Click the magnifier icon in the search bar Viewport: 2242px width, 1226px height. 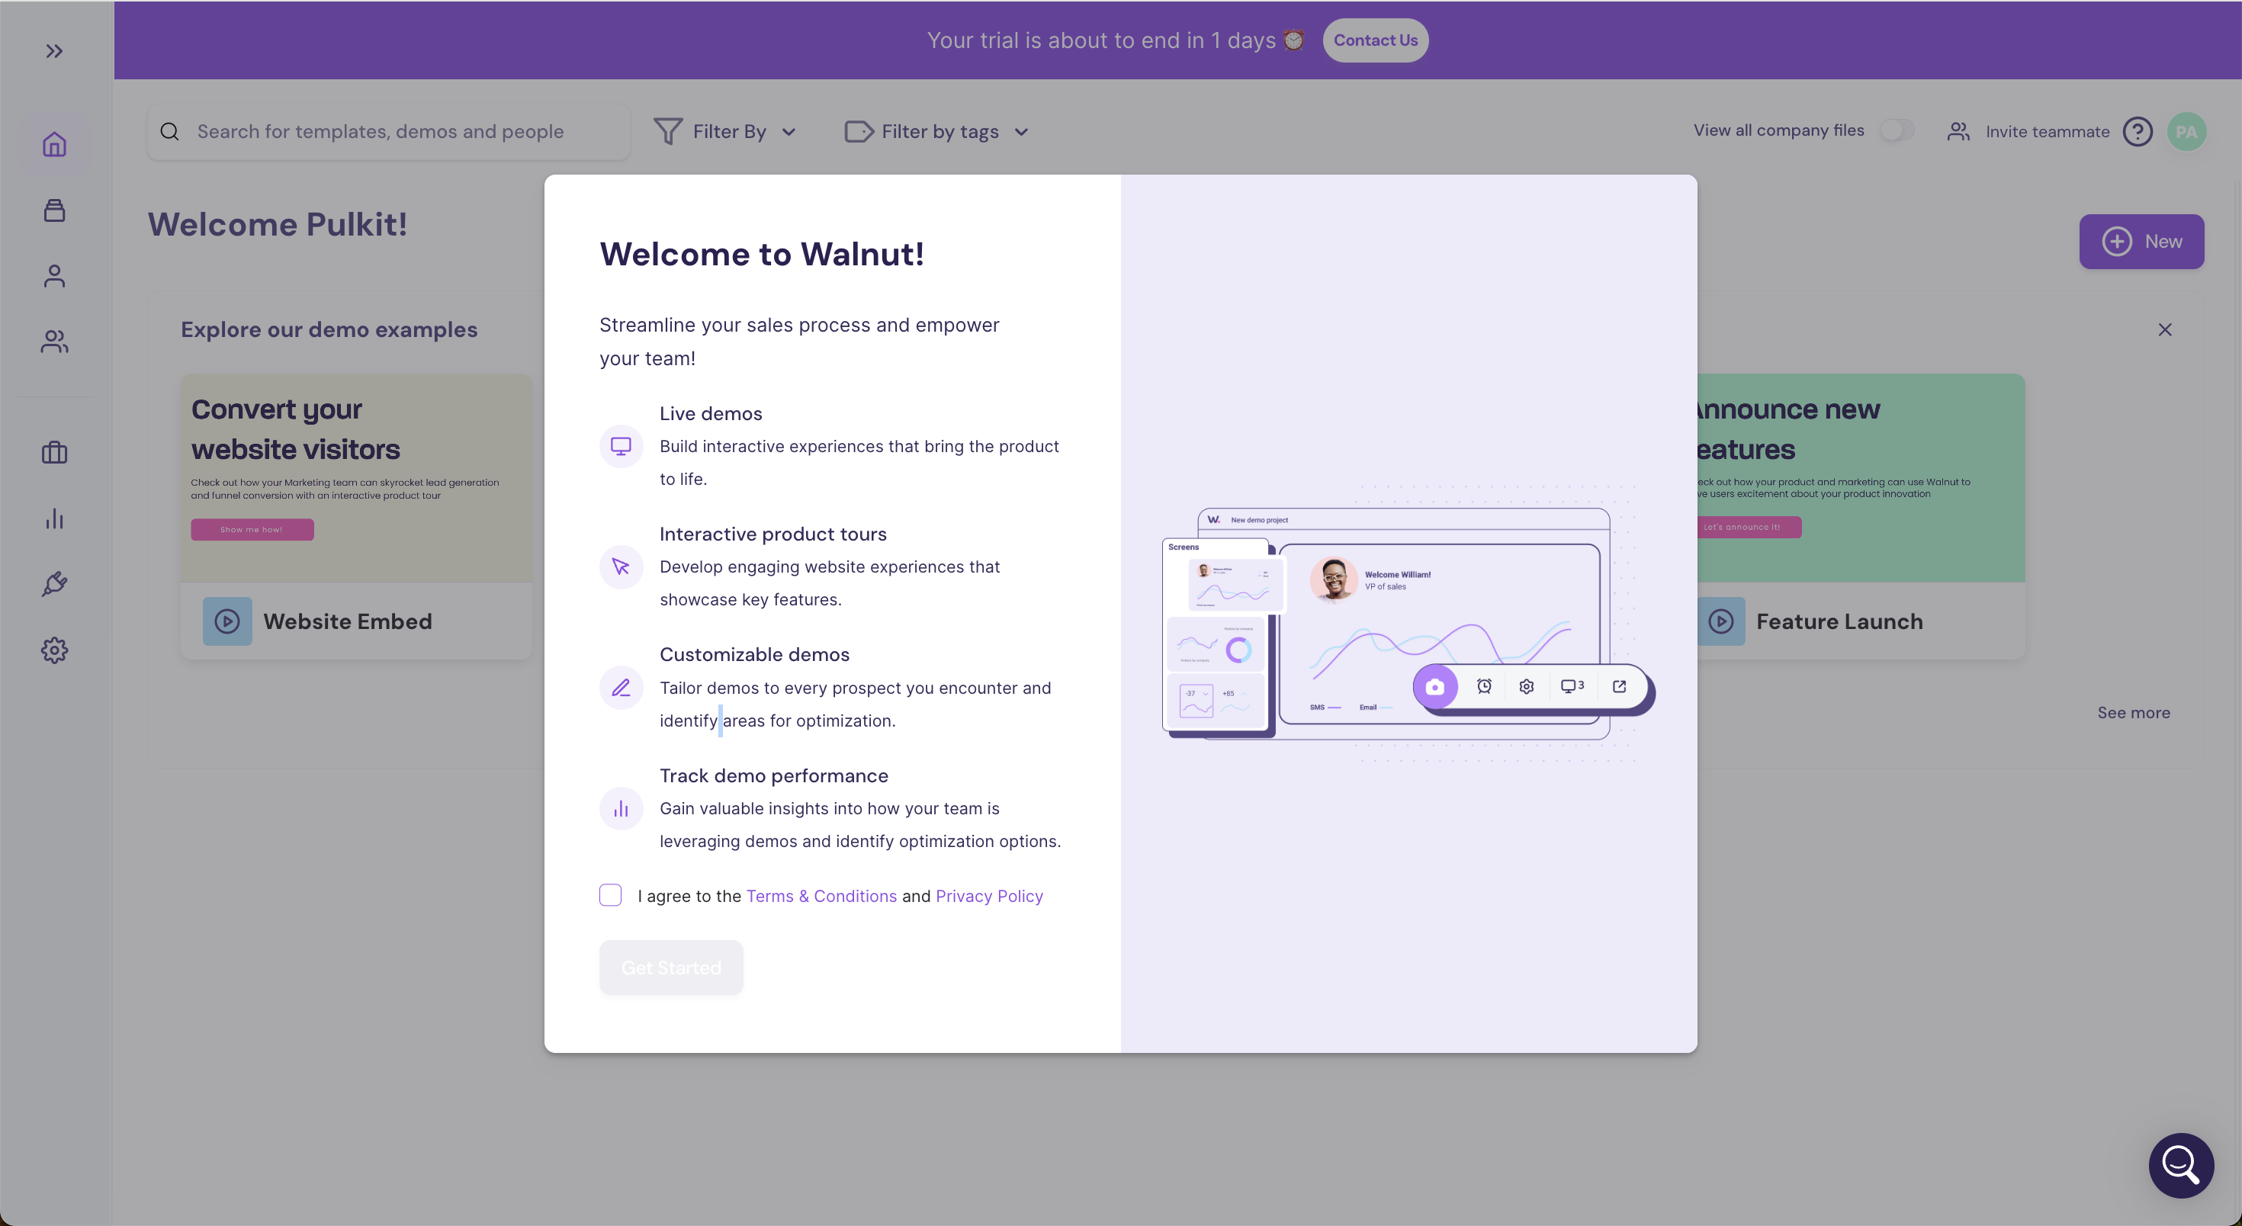tap(170, 131)
